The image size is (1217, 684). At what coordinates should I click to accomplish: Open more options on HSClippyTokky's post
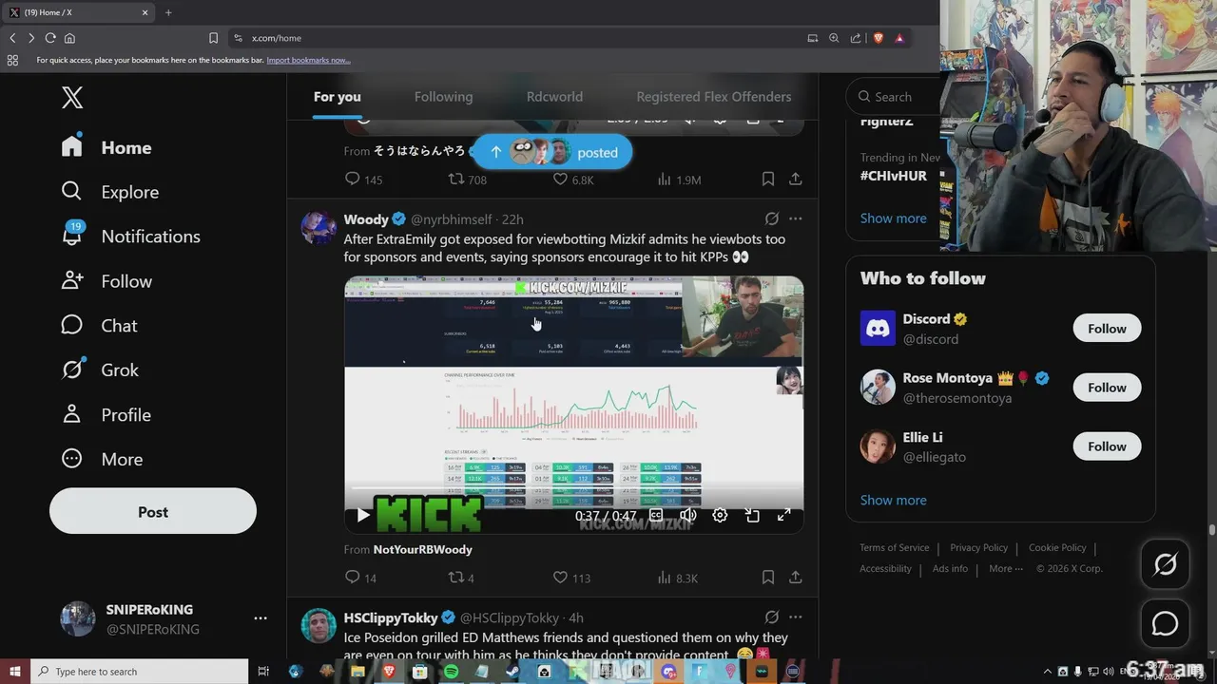point(796,617)
